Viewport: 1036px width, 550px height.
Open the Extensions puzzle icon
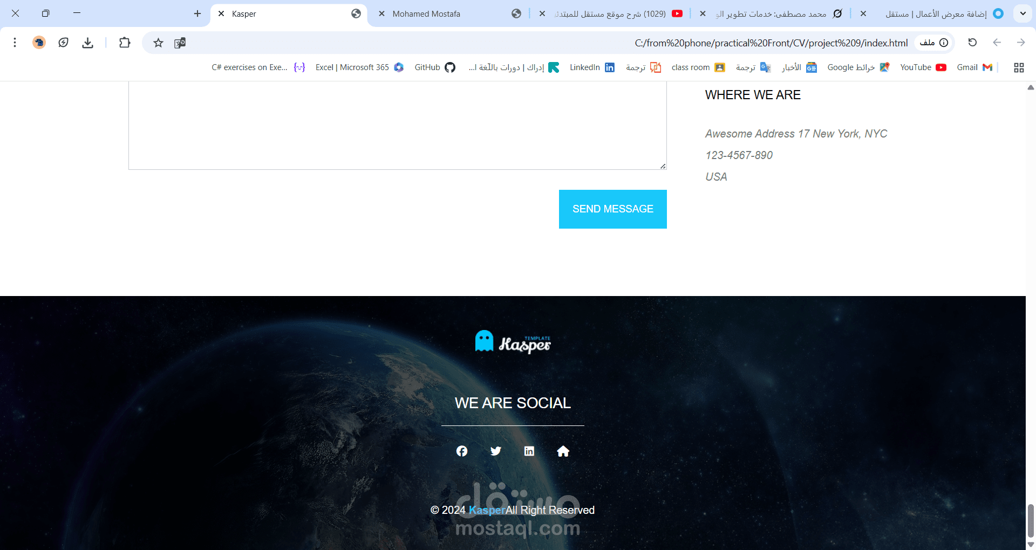point(125,43)
